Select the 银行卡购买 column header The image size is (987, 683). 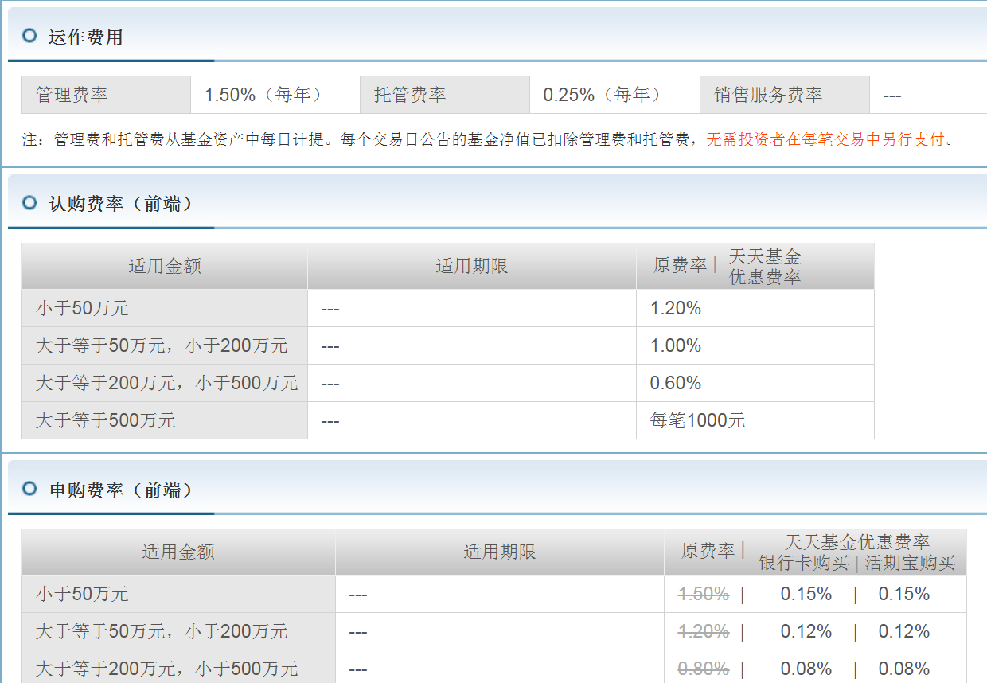pos(803,563)
